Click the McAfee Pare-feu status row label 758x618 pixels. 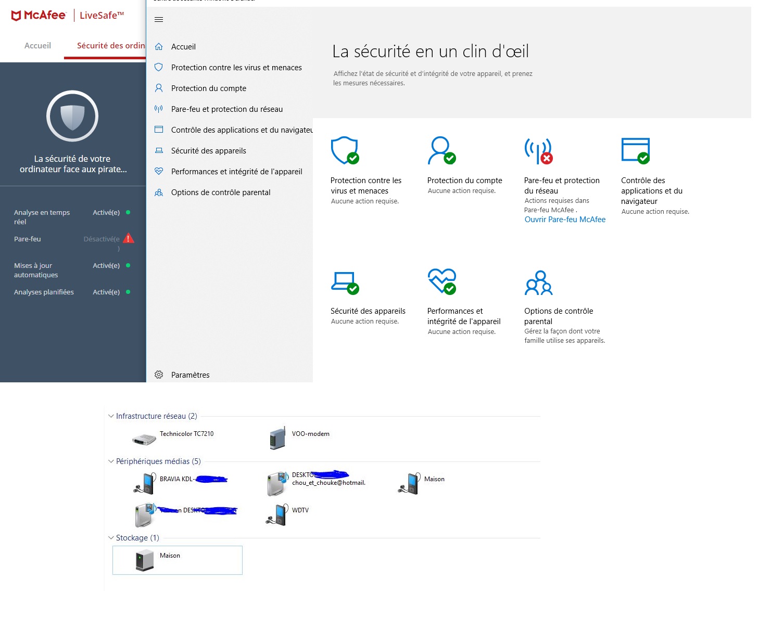tap(28, 239)
